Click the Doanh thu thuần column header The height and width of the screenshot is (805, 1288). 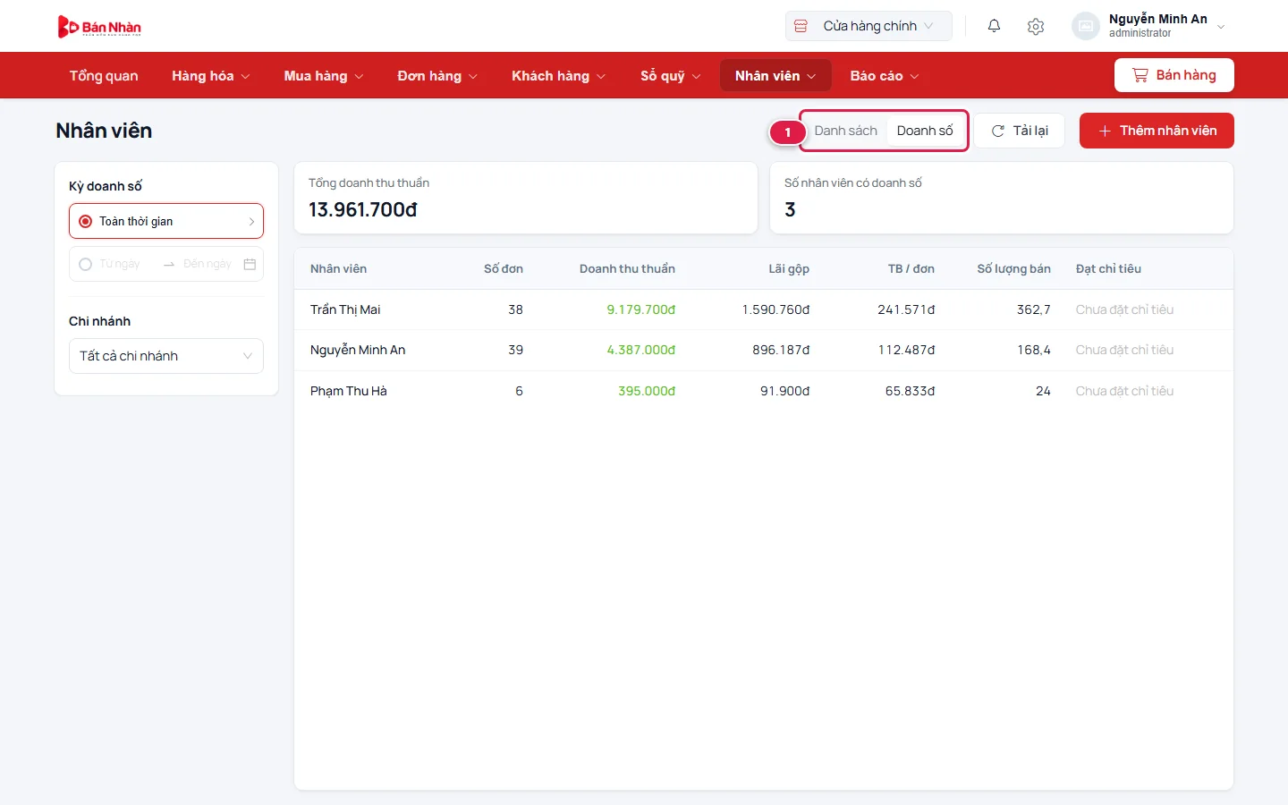tap(627, 268)
